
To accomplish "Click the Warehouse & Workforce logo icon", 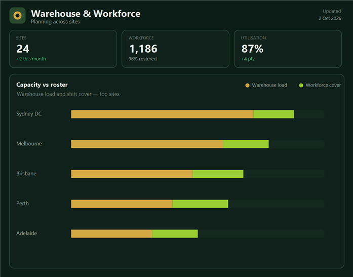I will tap(17, 16).
